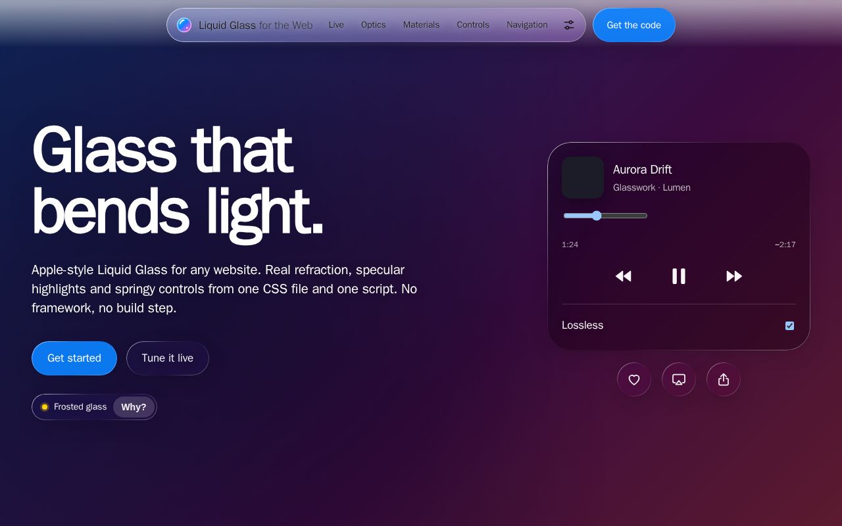The width and height of the screenshot is (842, 526).
Task: Open the Navigation nav item
Action: point(527,25)
